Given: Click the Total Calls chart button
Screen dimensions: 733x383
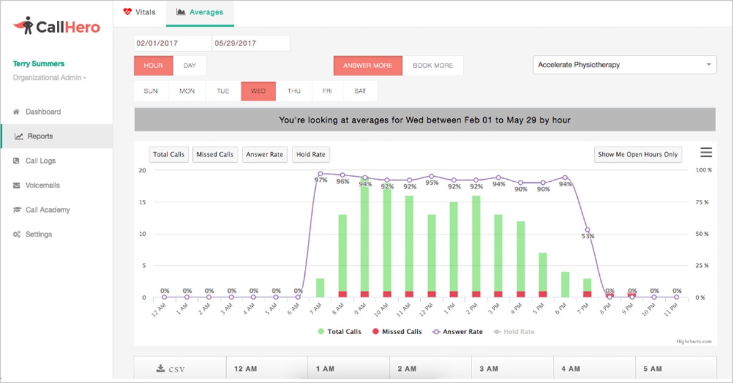Looking at the screenshot, I should tap(169, 155).
